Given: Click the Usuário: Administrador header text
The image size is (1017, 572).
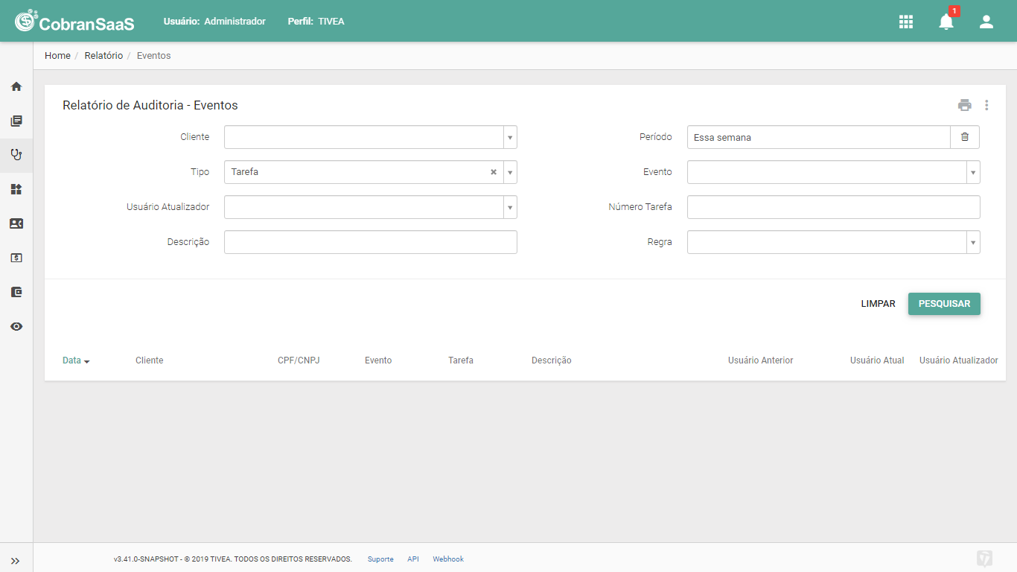Looking at the screenshot, I should click(214, 22).
